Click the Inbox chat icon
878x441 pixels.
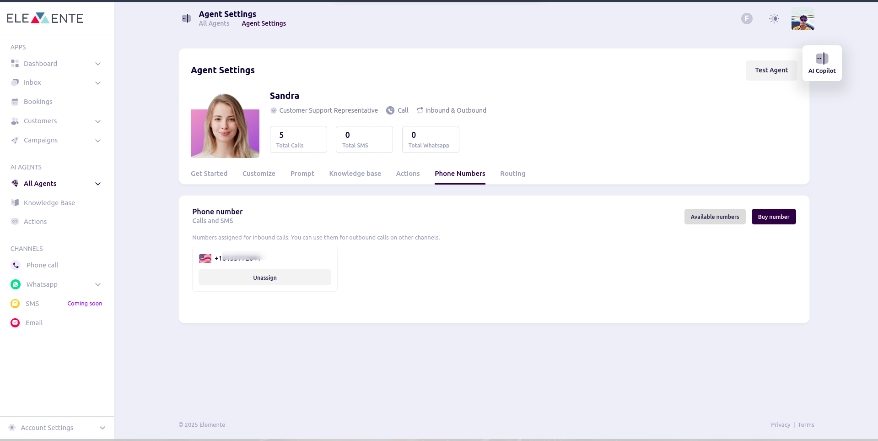[x=15, y=82]
